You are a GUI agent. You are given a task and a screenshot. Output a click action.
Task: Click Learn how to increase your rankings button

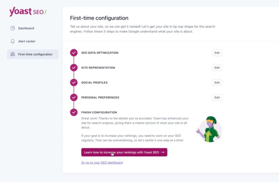point(124,152)
